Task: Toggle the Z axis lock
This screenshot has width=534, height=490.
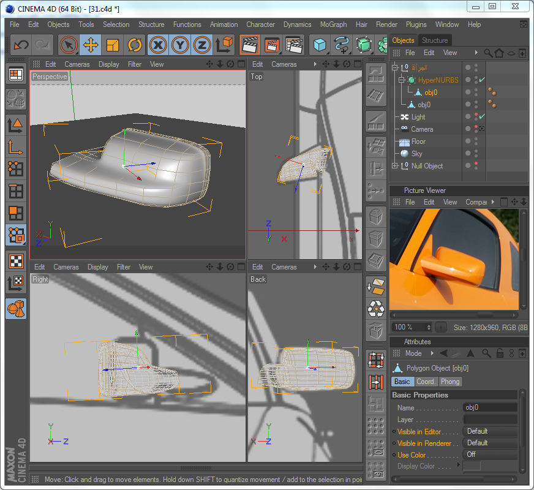Action: 202,45
